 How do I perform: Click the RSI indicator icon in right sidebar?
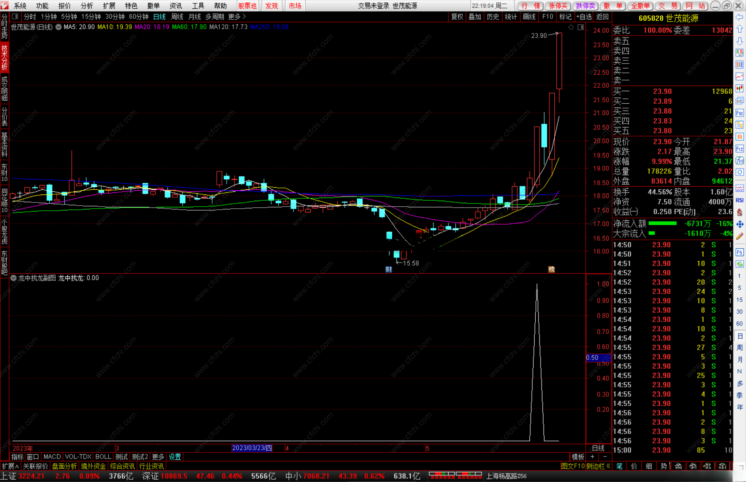pyautogui.click(x=739, y=200)
